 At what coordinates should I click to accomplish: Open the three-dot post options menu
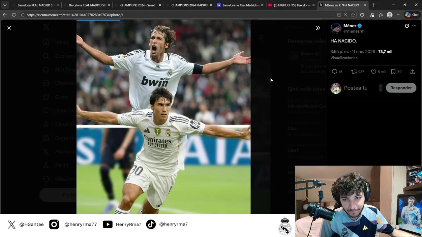pos(414,26)
